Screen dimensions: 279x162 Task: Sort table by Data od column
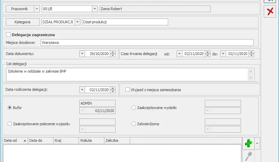pos(15,140)
